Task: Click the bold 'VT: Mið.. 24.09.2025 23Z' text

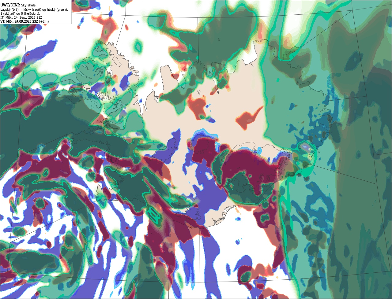Action: click(x=19, y=21)
